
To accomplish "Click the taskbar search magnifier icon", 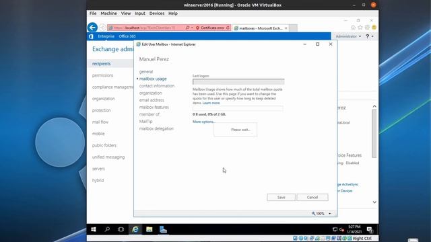I will (107, 229).
